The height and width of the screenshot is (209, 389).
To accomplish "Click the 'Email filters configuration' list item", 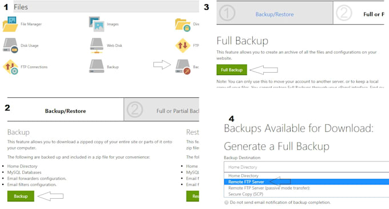I will [x=32, y=185].
